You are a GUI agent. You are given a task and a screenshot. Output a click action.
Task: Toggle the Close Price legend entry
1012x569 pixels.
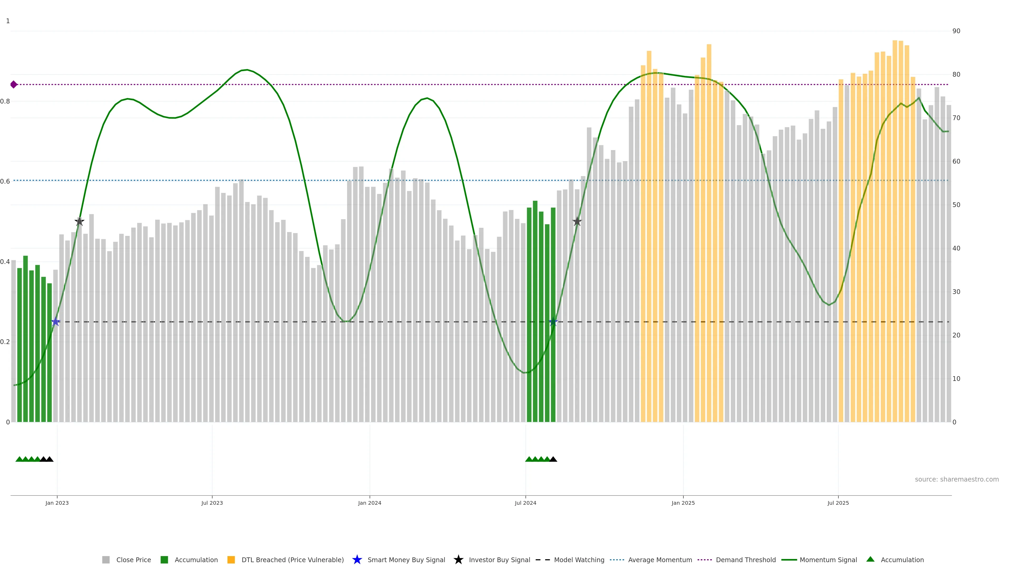[x=133, y=560]
